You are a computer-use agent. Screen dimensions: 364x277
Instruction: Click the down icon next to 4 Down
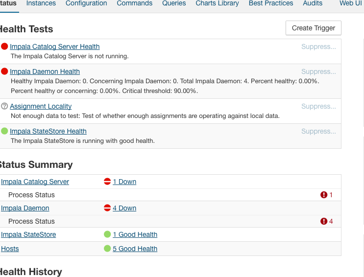pyautogui.click(x=107, y=208)
